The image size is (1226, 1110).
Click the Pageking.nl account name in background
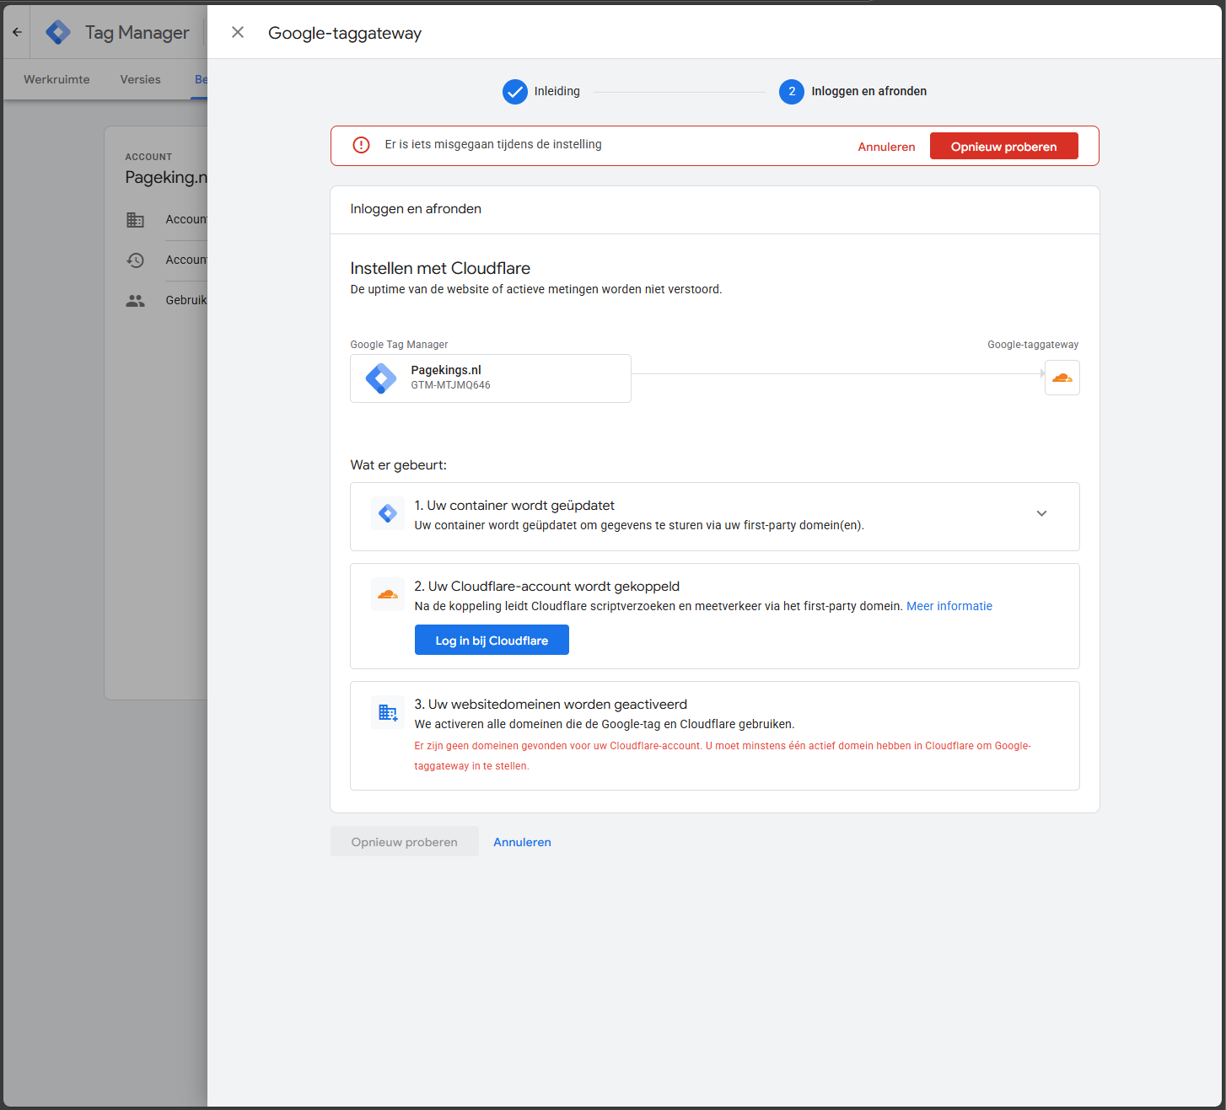(166, 177)
